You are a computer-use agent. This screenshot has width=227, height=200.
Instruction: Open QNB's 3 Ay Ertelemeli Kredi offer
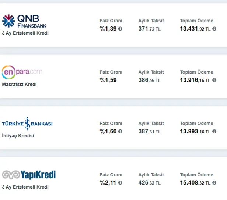click(25, 33)
